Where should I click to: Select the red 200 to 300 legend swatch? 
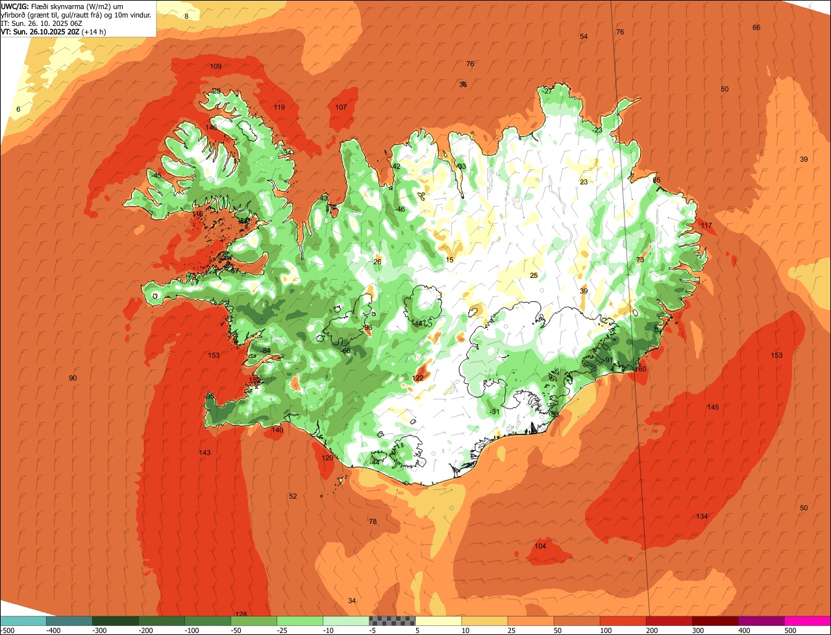pyautogui.click(x=669, y=621)
